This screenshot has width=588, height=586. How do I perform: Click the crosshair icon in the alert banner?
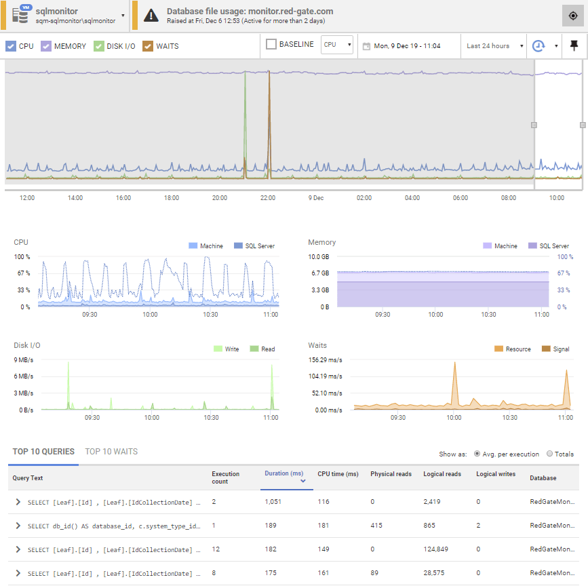[x=573, y=15]
